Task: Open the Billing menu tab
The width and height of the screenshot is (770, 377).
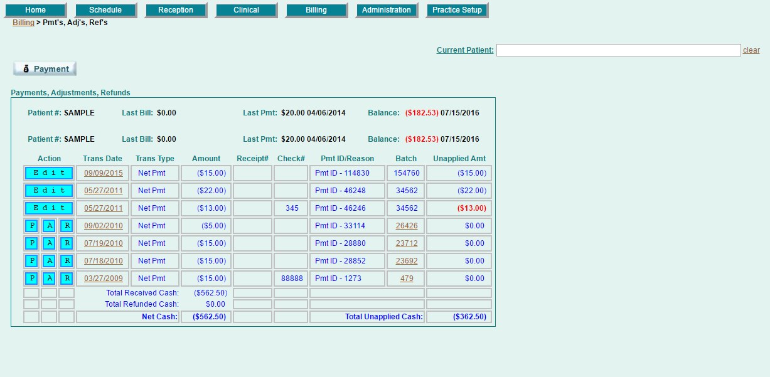Action: (316, 10)
